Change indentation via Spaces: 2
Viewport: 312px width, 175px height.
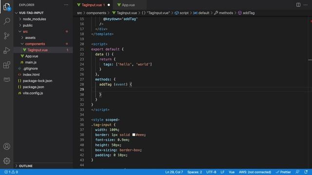tap(195, 172)
